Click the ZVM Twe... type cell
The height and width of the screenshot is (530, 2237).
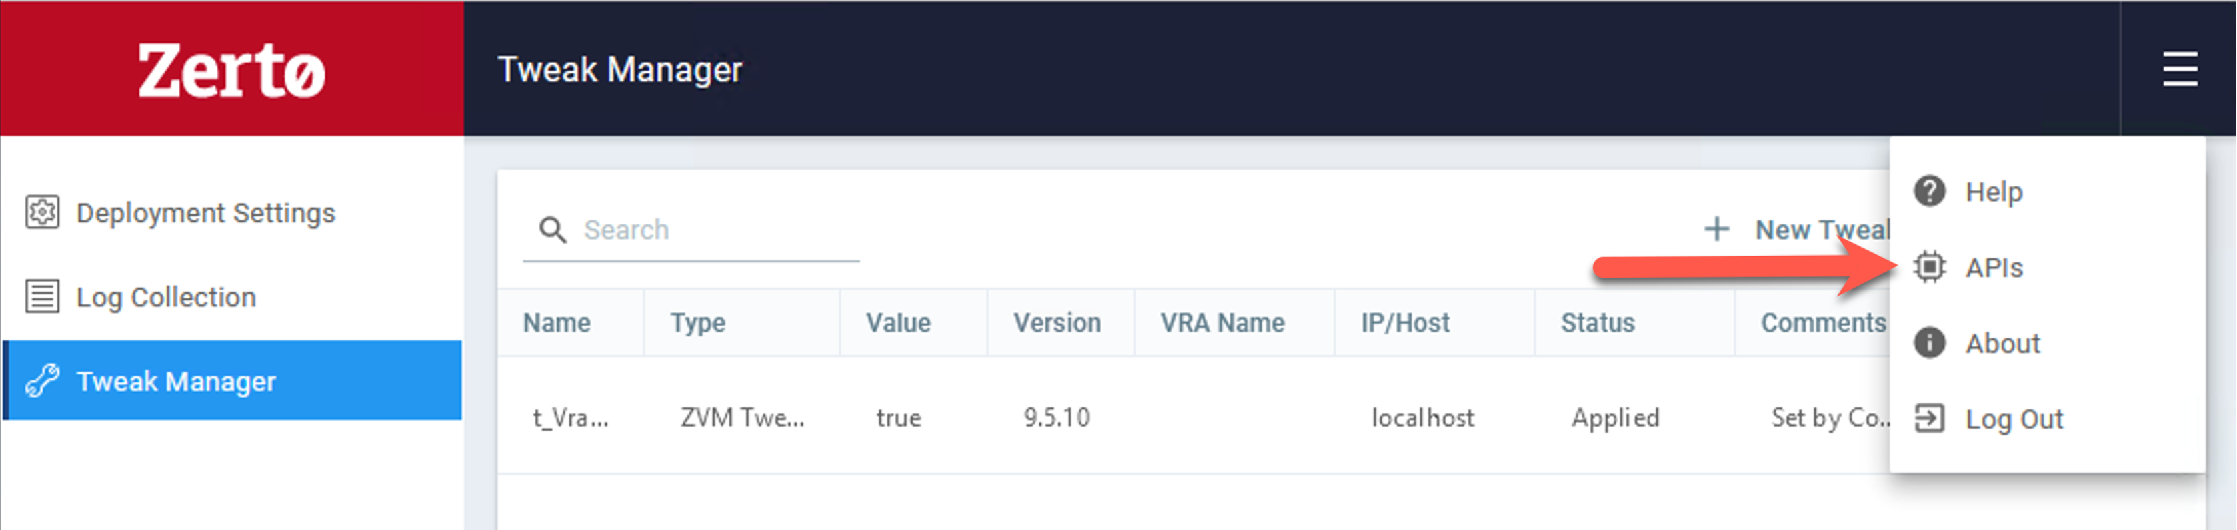742,417
